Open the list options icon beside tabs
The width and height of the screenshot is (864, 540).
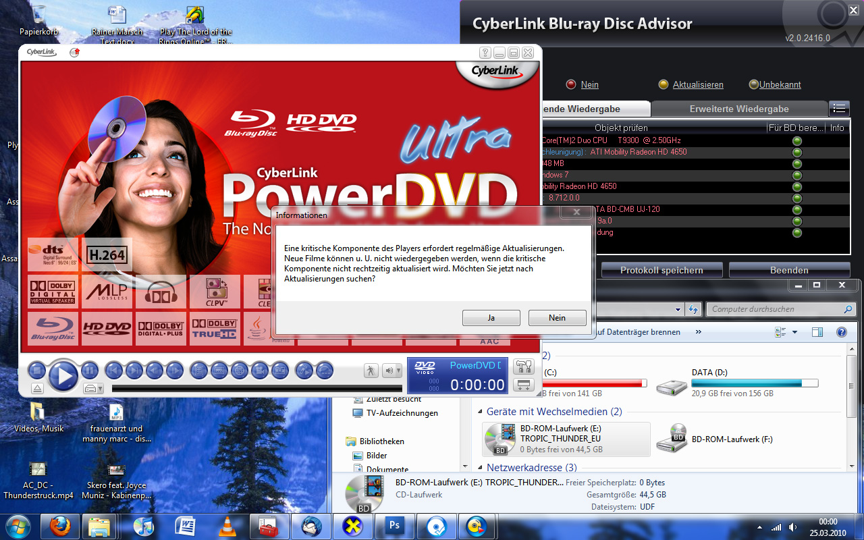(839, 108)
